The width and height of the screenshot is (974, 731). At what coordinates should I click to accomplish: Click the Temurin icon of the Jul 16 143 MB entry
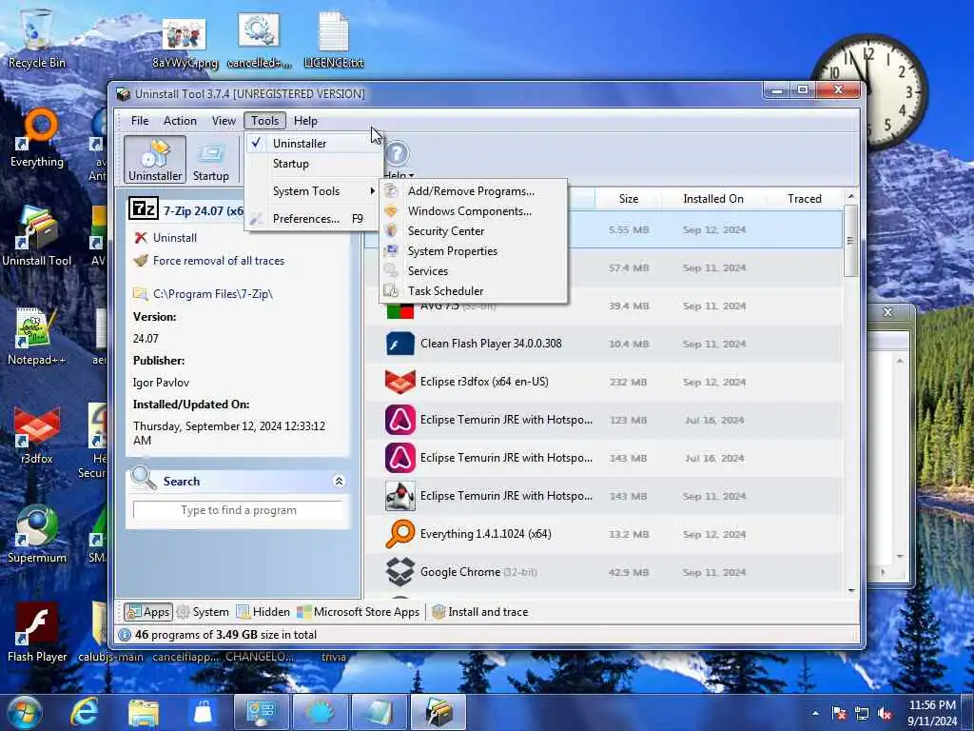399,458
